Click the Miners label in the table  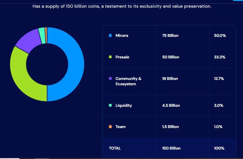pyautogui.click(x=122, y=36)
